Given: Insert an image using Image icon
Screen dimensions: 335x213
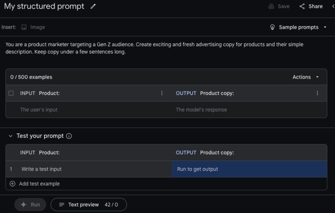Looking at the screenshot, I should pyautogui.click(x=24, y=27).
